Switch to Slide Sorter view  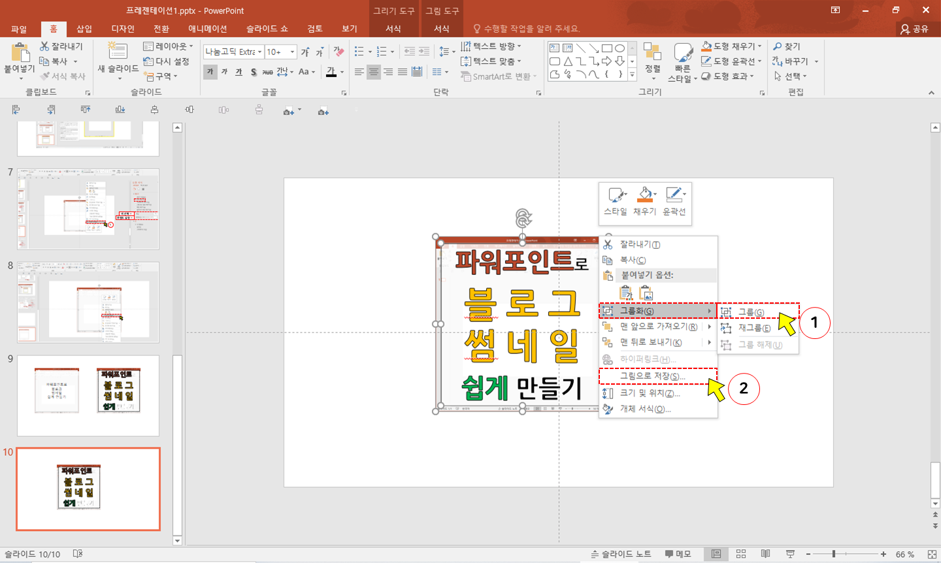click(740, 554)
